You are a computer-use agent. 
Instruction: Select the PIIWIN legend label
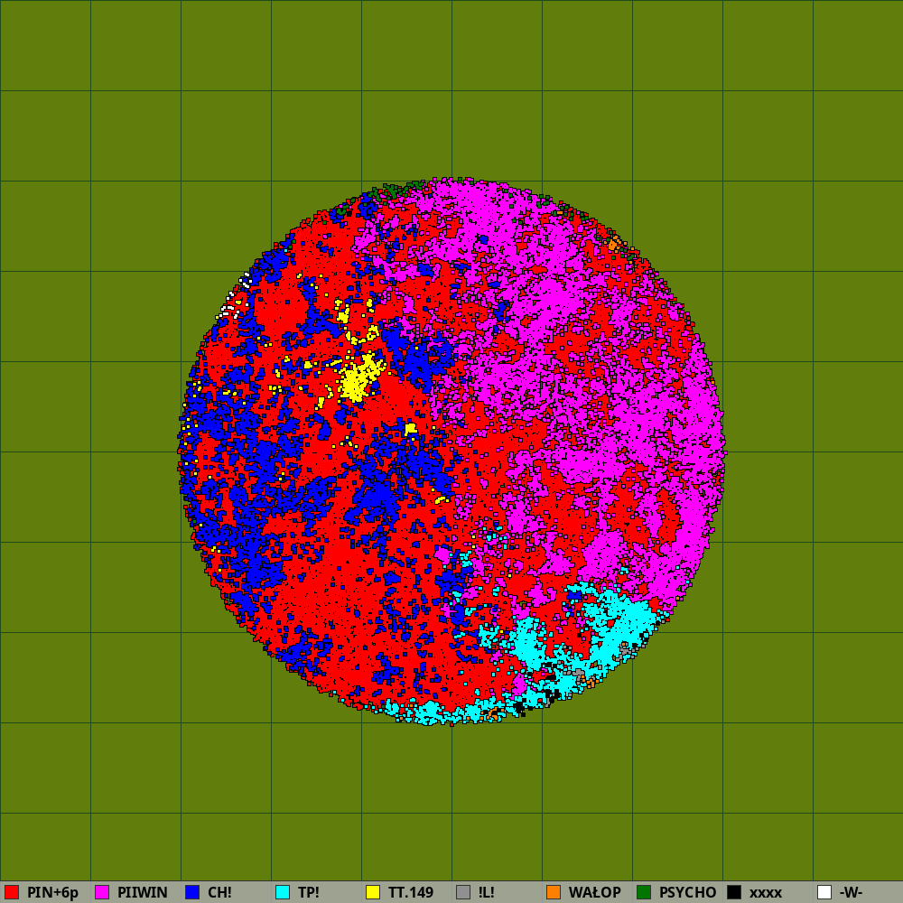click(x=143, y=893)
